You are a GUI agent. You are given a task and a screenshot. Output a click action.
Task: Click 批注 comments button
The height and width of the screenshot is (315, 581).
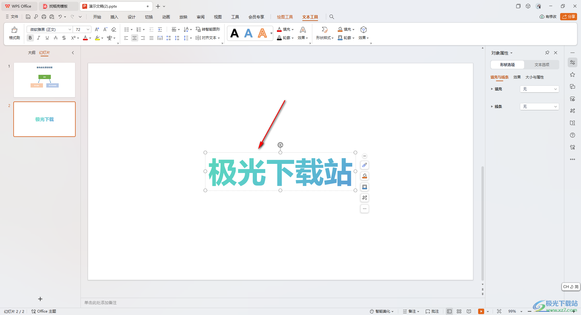pyautogui.click(x=432, y=311)
